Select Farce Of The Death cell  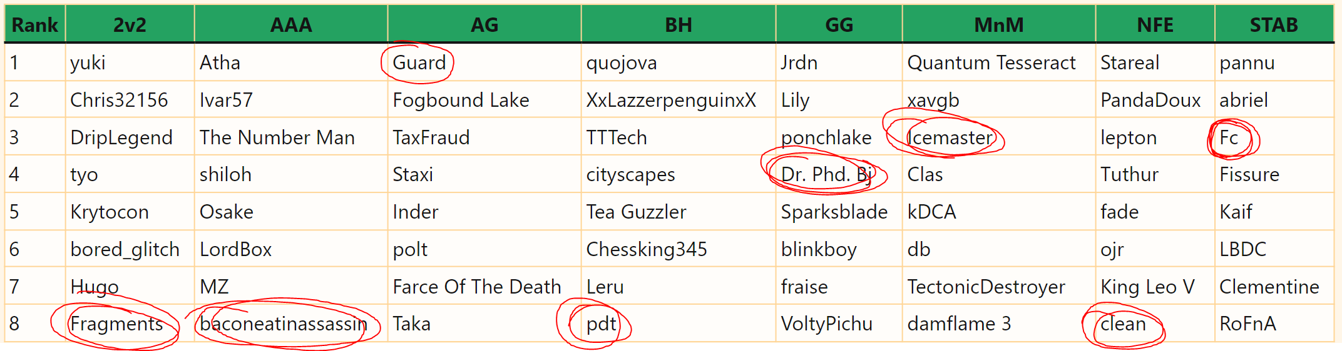pyautogui.click(x=484, y=287)
